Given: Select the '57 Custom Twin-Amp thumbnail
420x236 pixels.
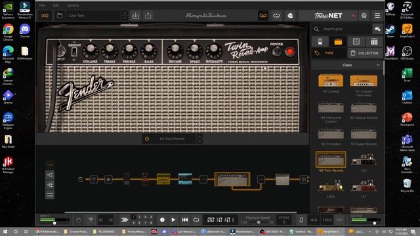Looking at the screenshot, I should coord(364,81).
